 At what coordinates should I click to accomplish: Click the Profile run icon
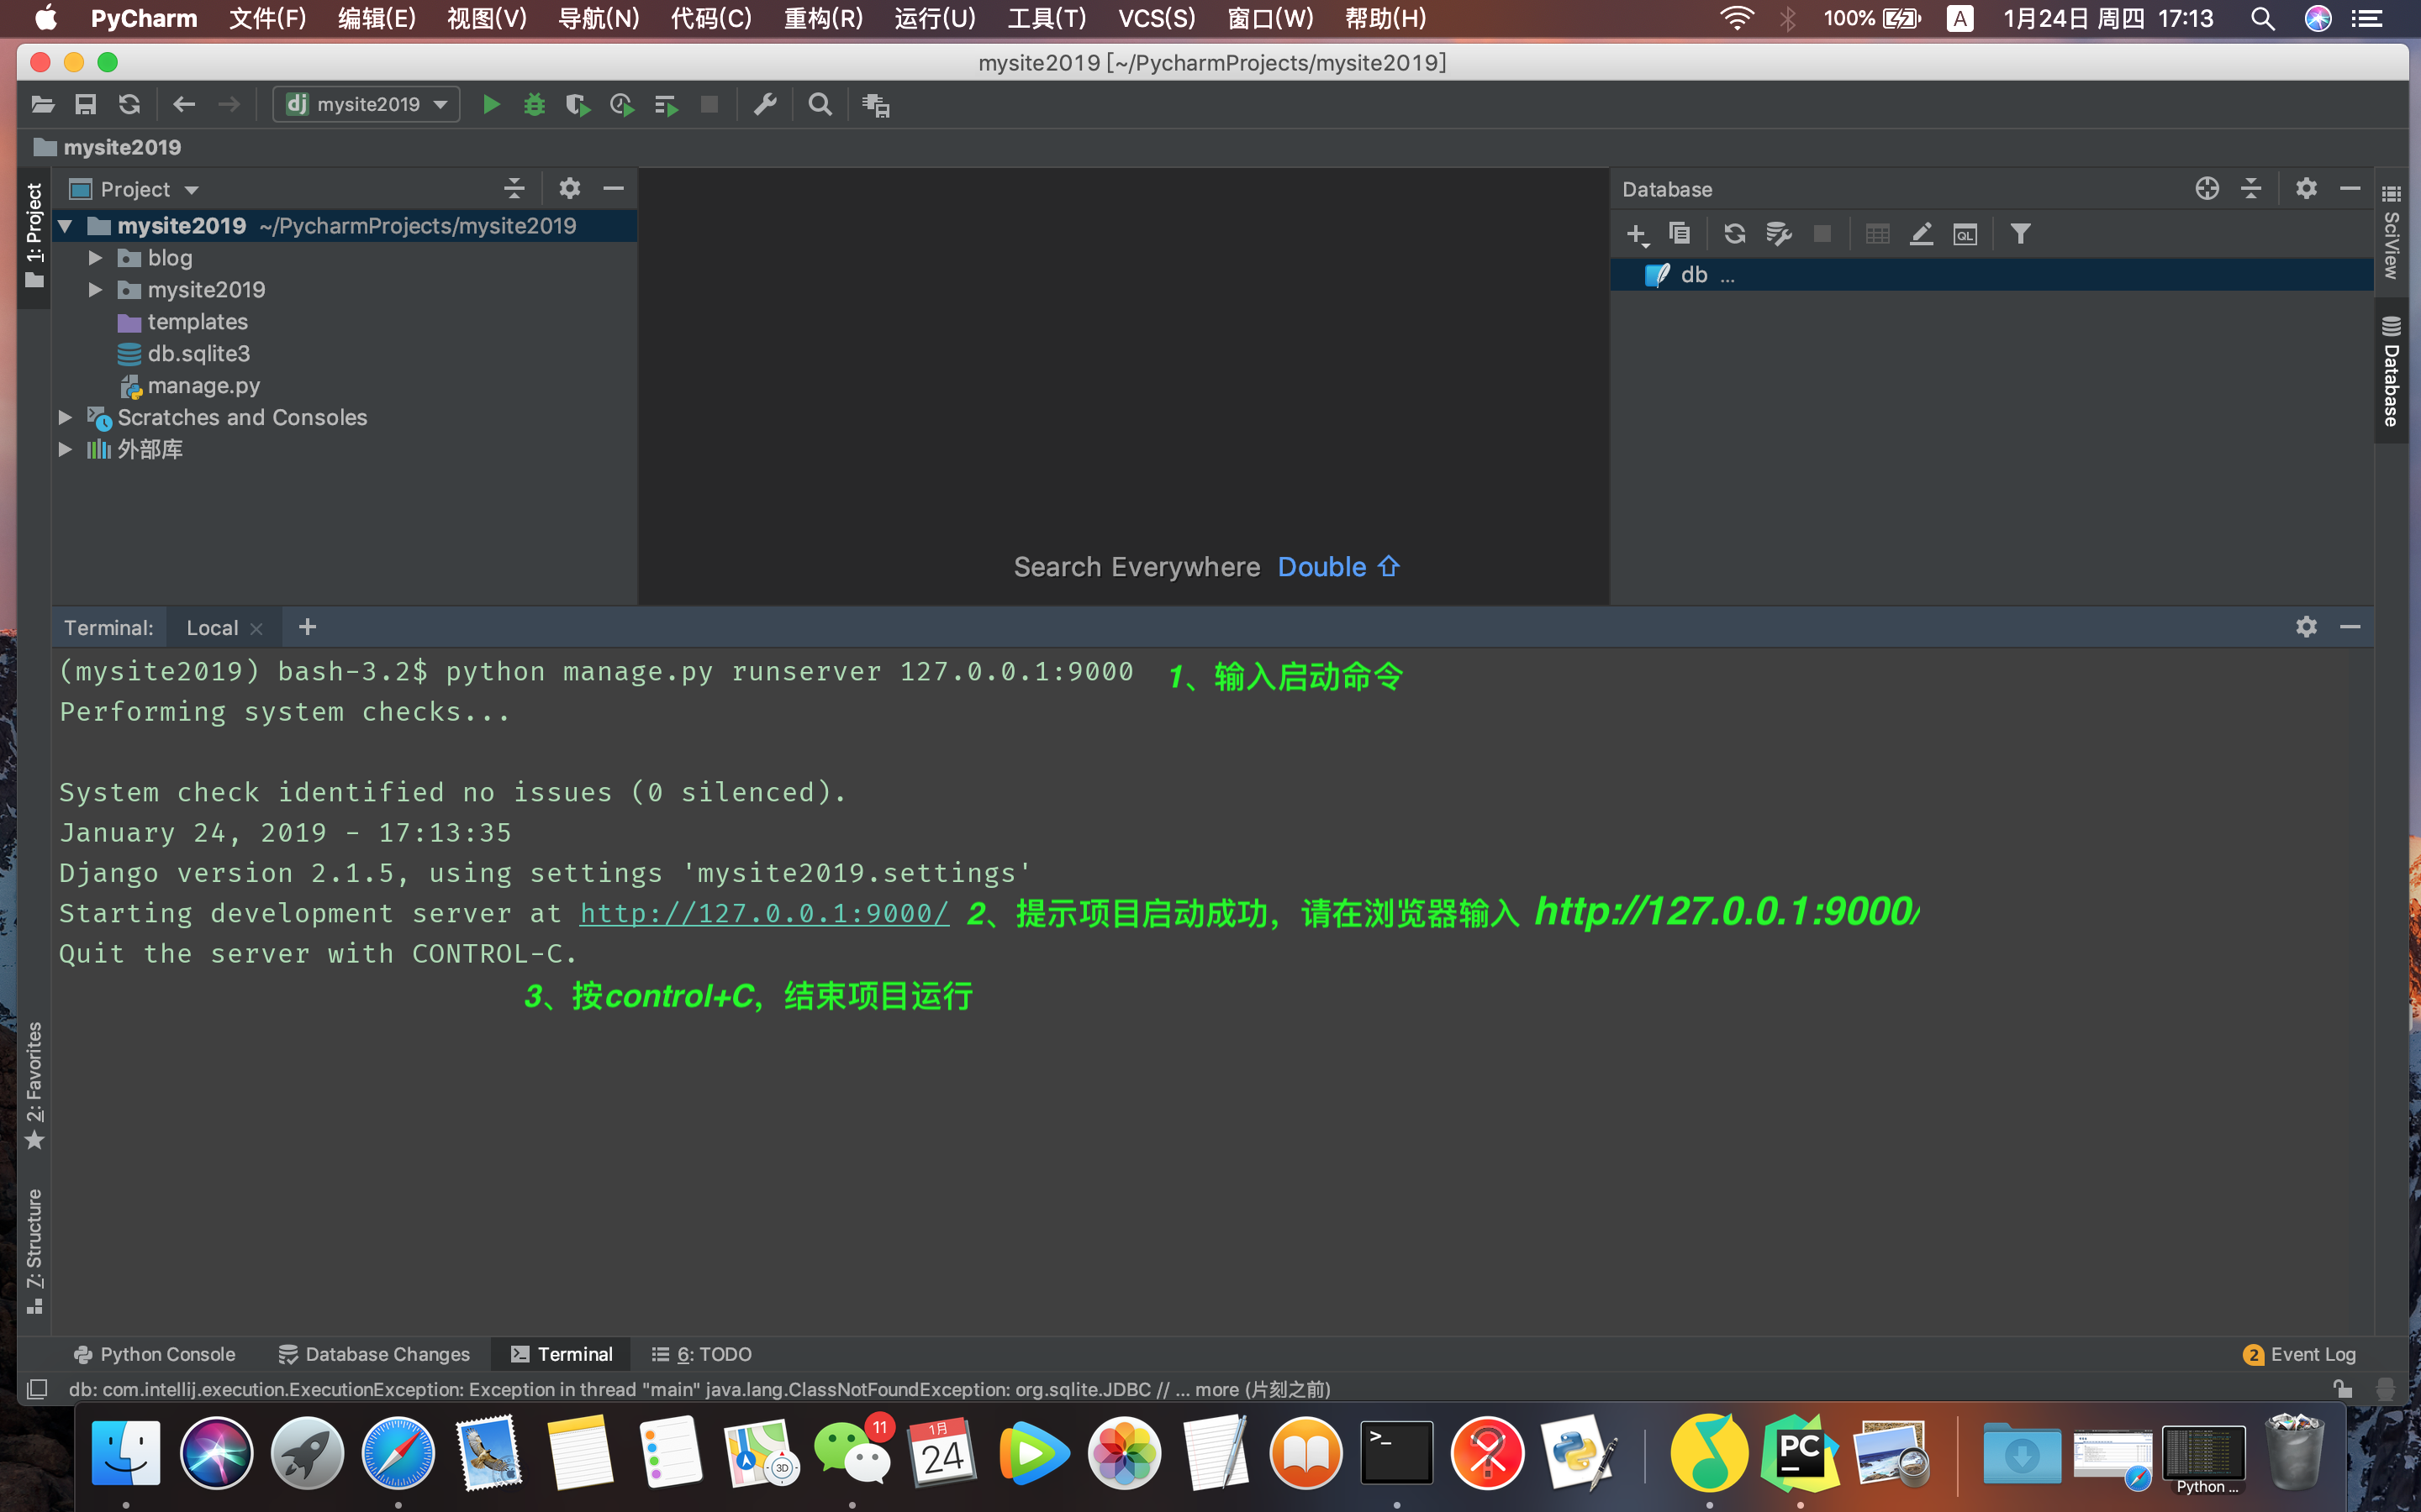tap(621, 104)
